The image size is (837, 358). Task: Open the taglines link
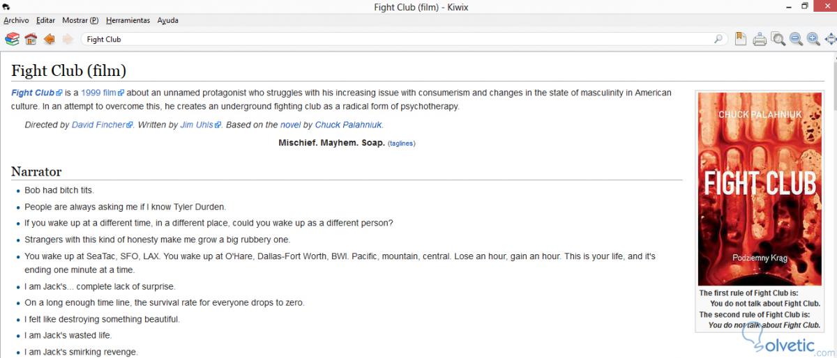tap(401, 143)
